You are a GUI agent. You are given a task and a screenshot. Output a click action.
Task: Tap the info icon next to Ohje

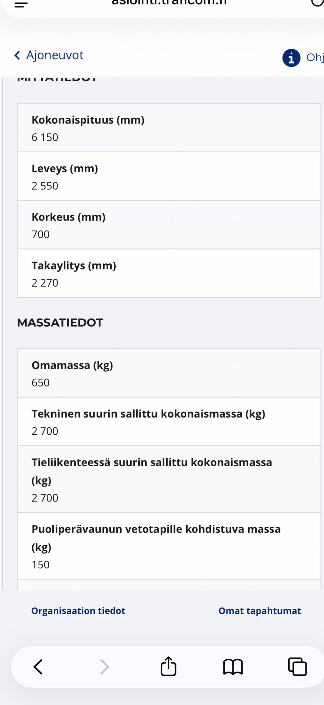pyautogui.click(x=291, y=58)
